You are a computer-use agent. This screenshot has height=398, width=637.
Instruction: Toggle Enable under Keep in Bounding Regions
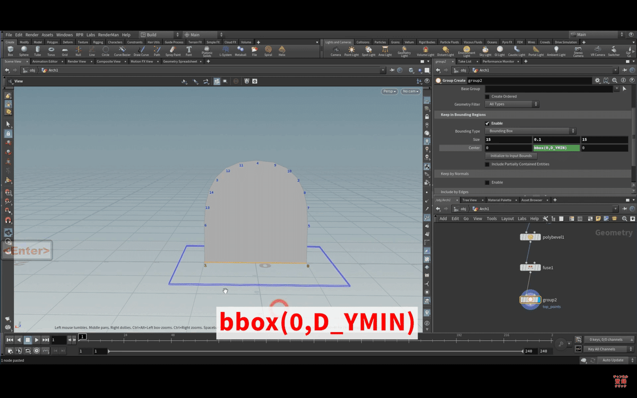[487, 123]
